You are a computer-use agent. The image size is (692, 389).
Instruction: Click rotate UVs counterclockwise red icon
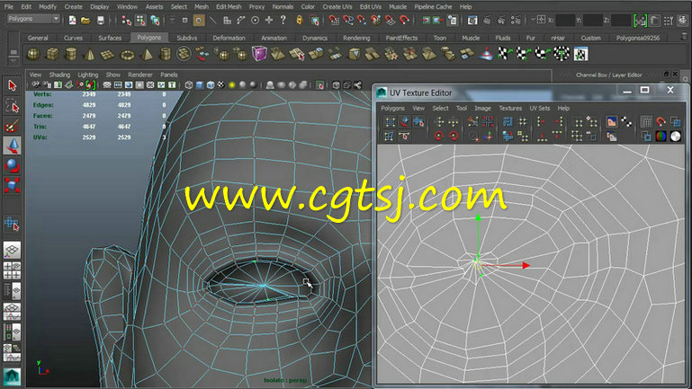point(438,137)
